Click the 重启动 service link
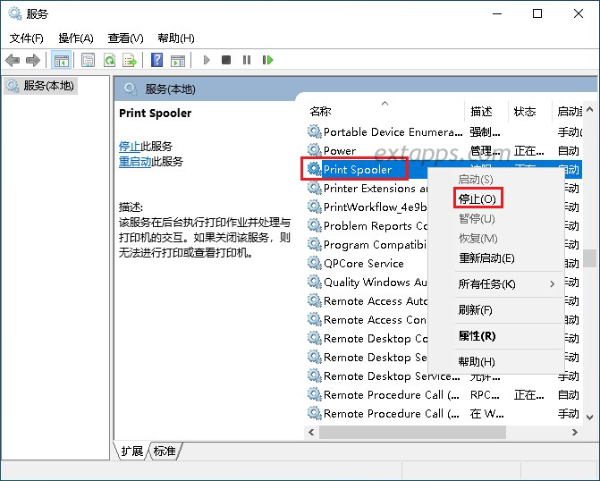600x481 pixels. click(x=135, y=162)
